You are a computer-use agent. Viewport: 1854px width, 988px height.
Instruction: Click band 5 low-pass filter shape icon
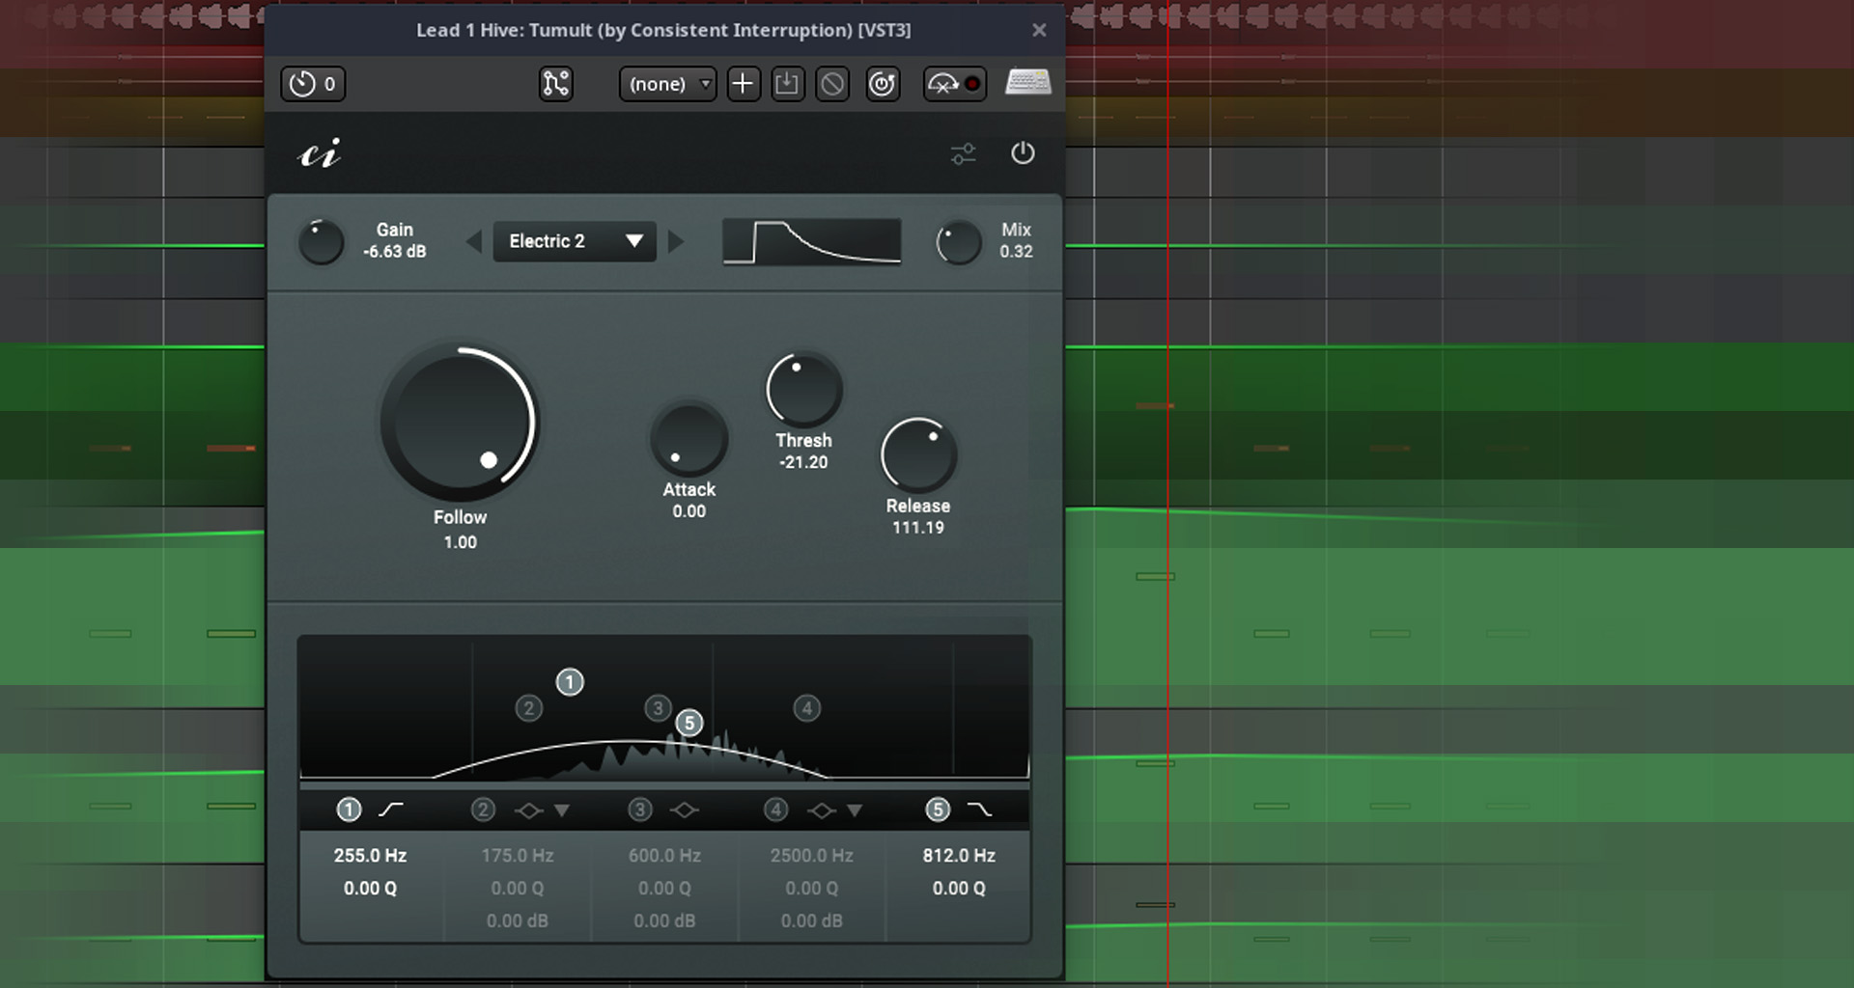[979, 810]
